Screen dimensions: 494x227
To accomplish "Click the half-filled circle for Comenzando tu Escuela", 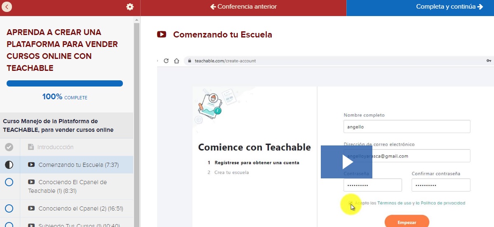I will (9, 165).
